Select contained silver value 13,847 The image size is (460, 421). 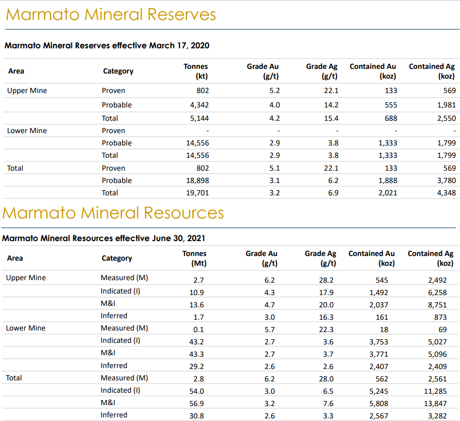point(435,404)
